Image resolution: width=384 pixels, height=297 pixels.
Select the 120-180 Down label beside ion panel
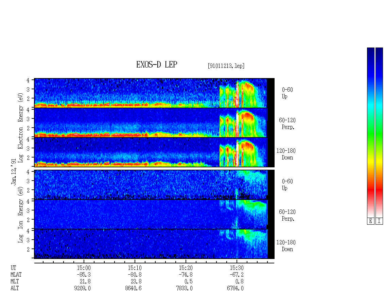286,246
